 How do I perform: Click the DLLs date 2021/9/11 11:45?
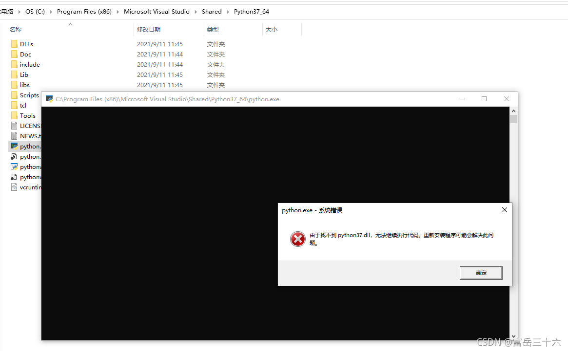(x=160, y=44)
